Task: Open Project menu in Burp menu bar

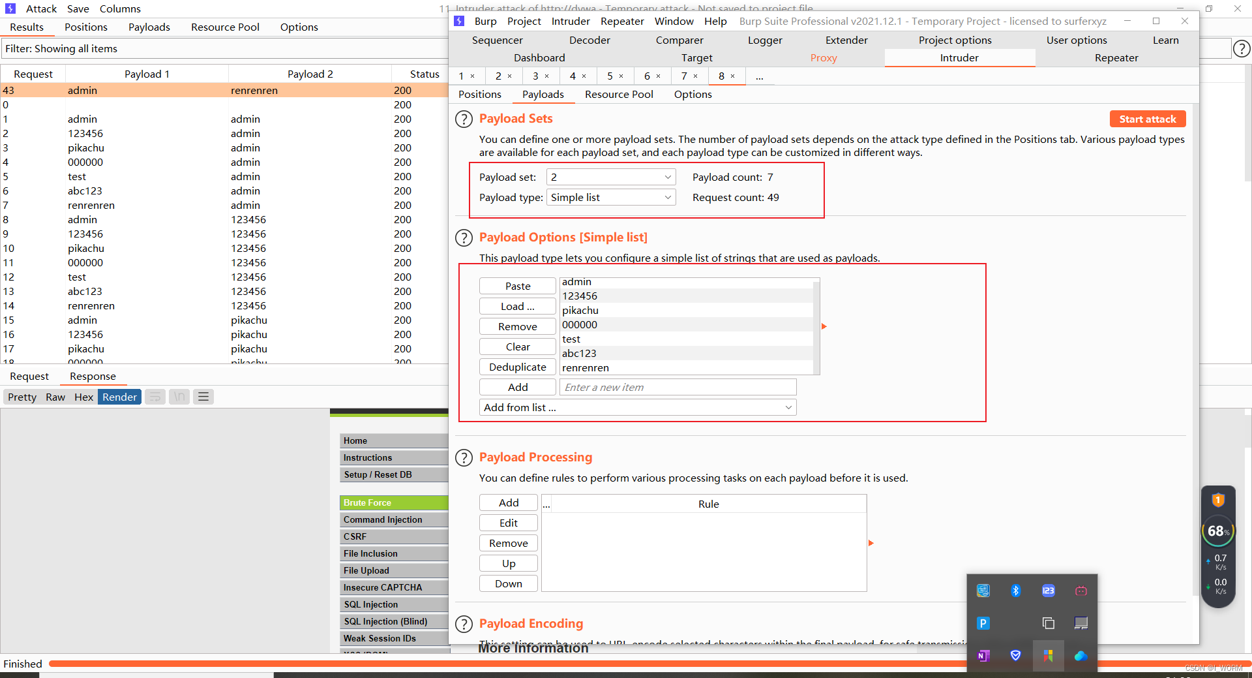Action: click(524, 21)
